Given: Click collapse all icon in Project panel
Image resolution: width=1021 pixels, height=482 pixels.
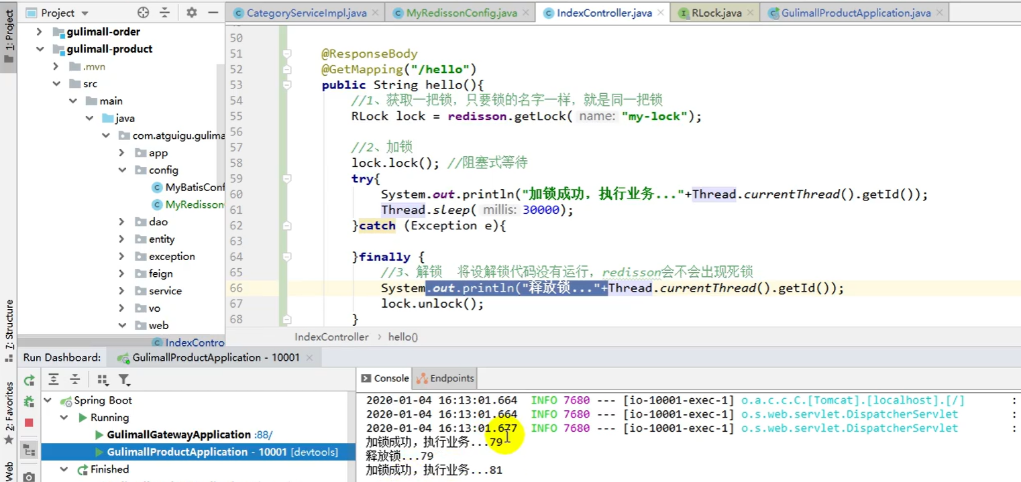Looking at the screenshot, I should (164, 13).
